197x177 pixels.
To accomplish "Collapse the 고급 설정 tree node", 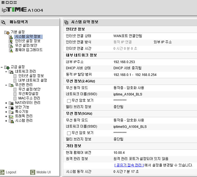I will tap(2, 67).
